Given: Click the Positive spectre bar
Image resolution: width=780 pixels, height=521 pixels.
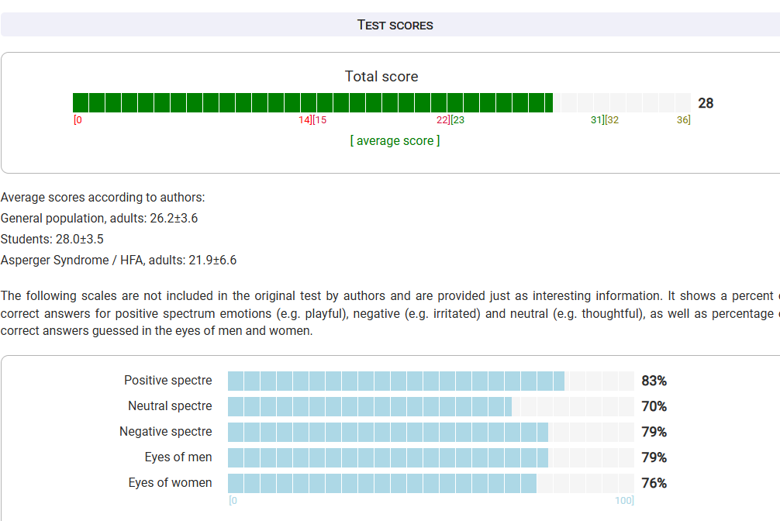Looking at the screenshot, I should (395, 381).
